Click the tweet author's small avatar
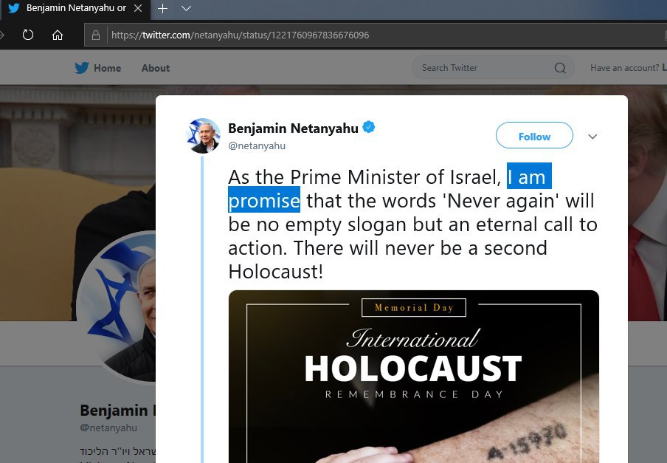Viewport: 667px width, 463px height. 204,136
